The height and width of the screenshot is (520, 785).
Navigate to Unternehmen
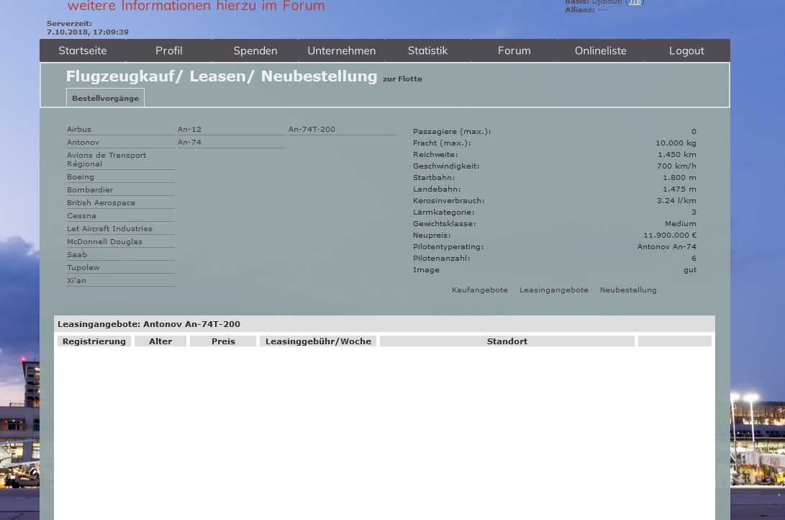coord(342,50)
